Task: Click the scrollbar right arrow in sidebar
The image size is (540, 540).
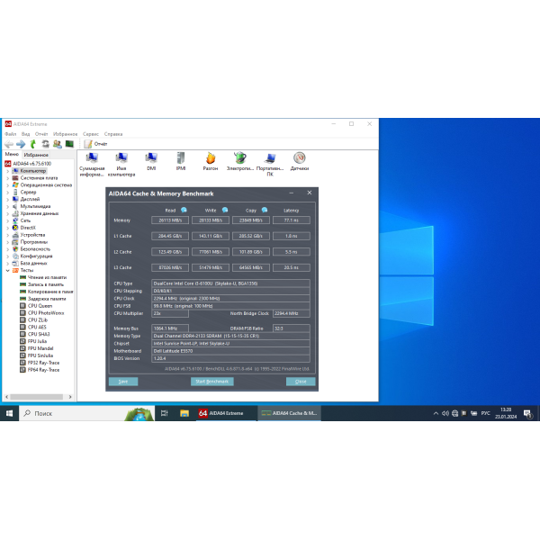Action: point(70,397)
